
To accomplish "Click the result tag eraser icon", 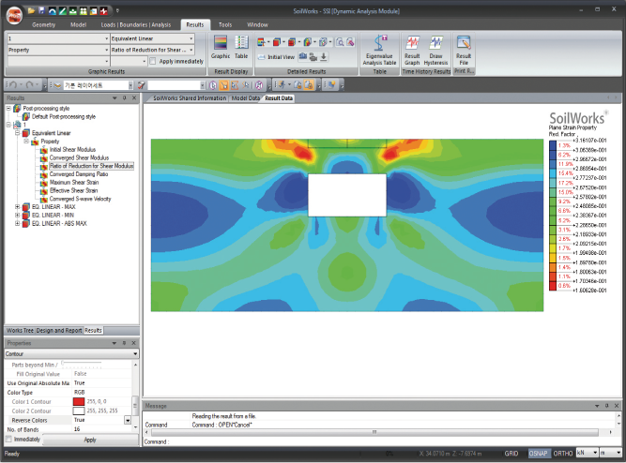I will click(350, 42).
